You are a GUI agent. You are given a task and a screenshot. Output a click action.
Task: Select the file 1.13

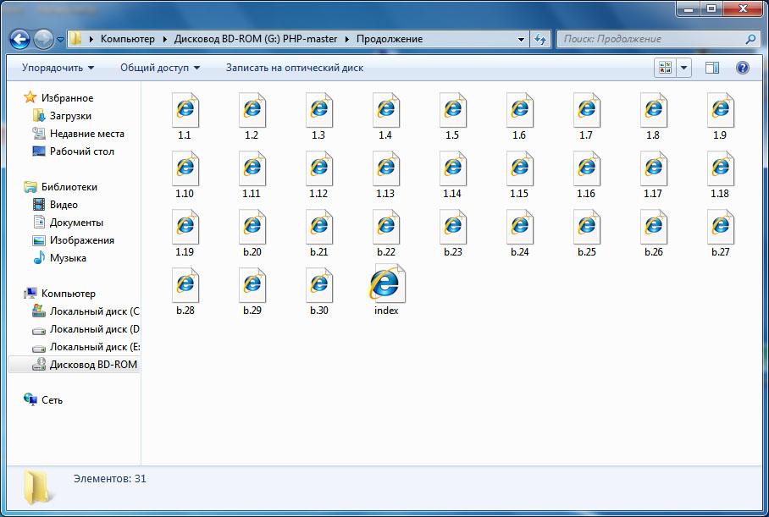[386, 174]
